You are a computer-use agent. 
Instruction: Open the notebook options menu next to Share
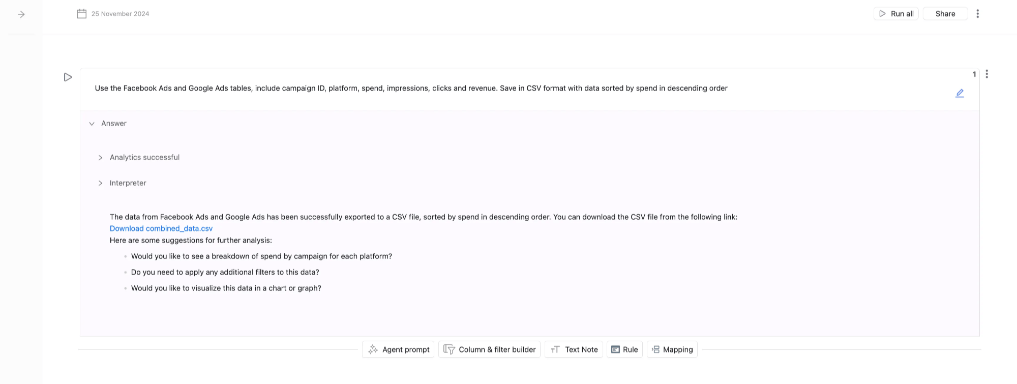coord(977,14)
